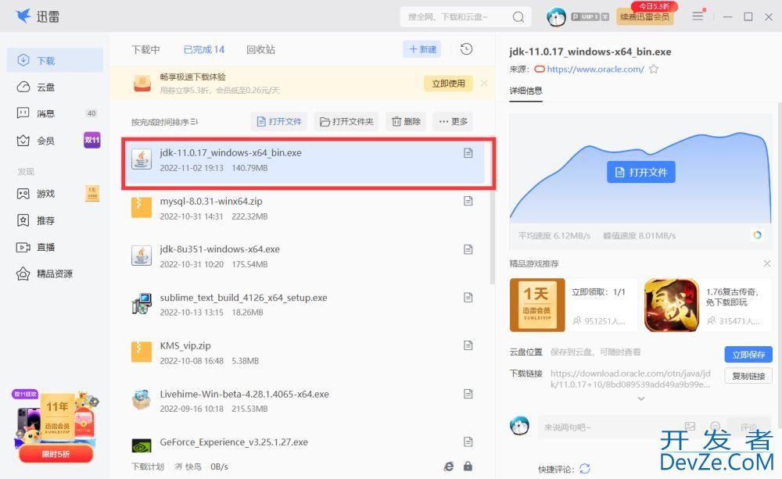Select the 详细信息 details tab
The height and width of the screenshot is (479, 782).
tap(526, 91)
